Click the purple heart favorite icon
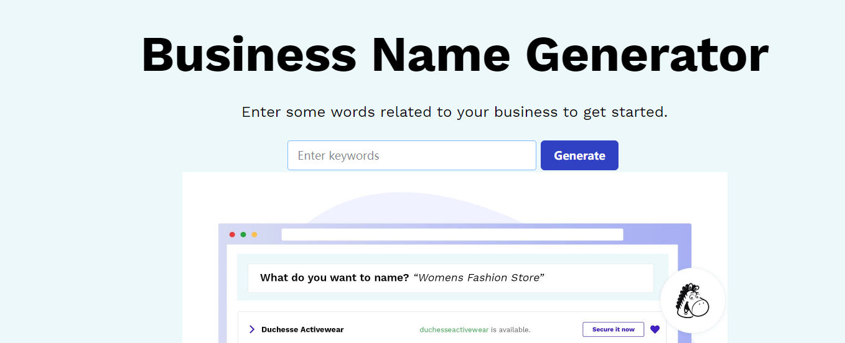The height and width of the screenshot is (343, 845). click(x=655, y=329)
